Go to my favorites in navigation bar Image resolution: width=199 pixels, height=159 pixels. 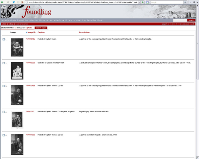point(90,20)
